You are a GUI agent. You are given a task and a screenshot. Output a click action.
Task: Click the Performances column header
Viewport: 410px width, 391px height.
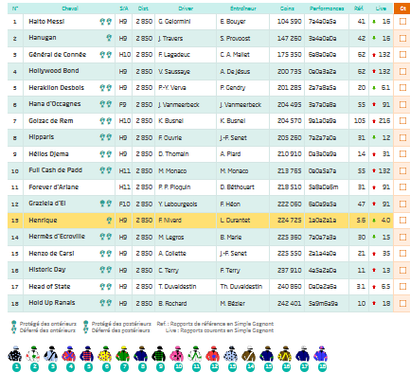[327, 9]
